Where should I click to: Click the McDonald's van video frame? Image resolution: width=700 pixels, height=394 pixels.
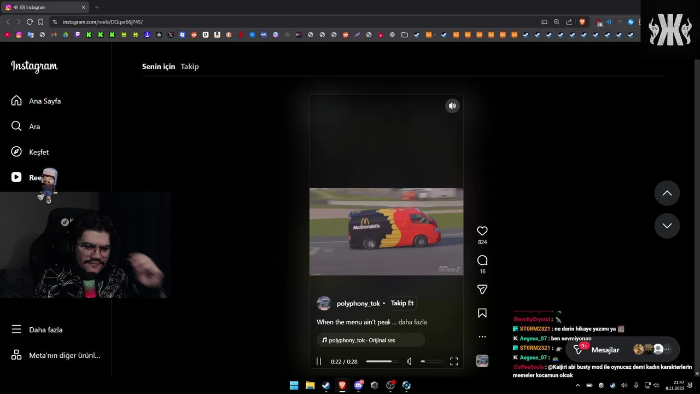point(386,232)
